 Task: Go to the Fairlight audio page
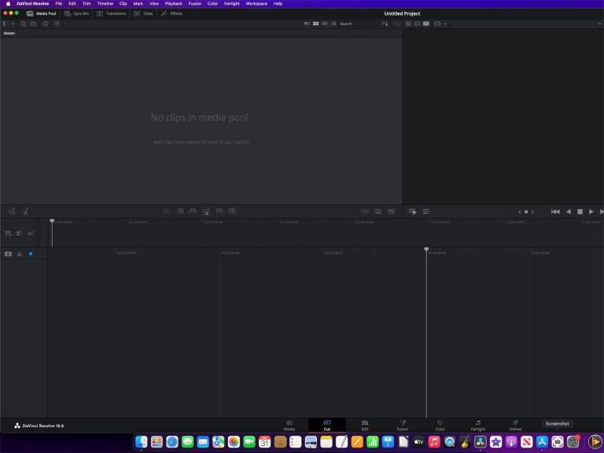pyautogui.click(x=477, y=425)
